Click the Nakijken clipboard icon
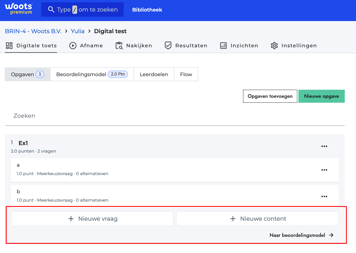 click(x=119, y=46)
